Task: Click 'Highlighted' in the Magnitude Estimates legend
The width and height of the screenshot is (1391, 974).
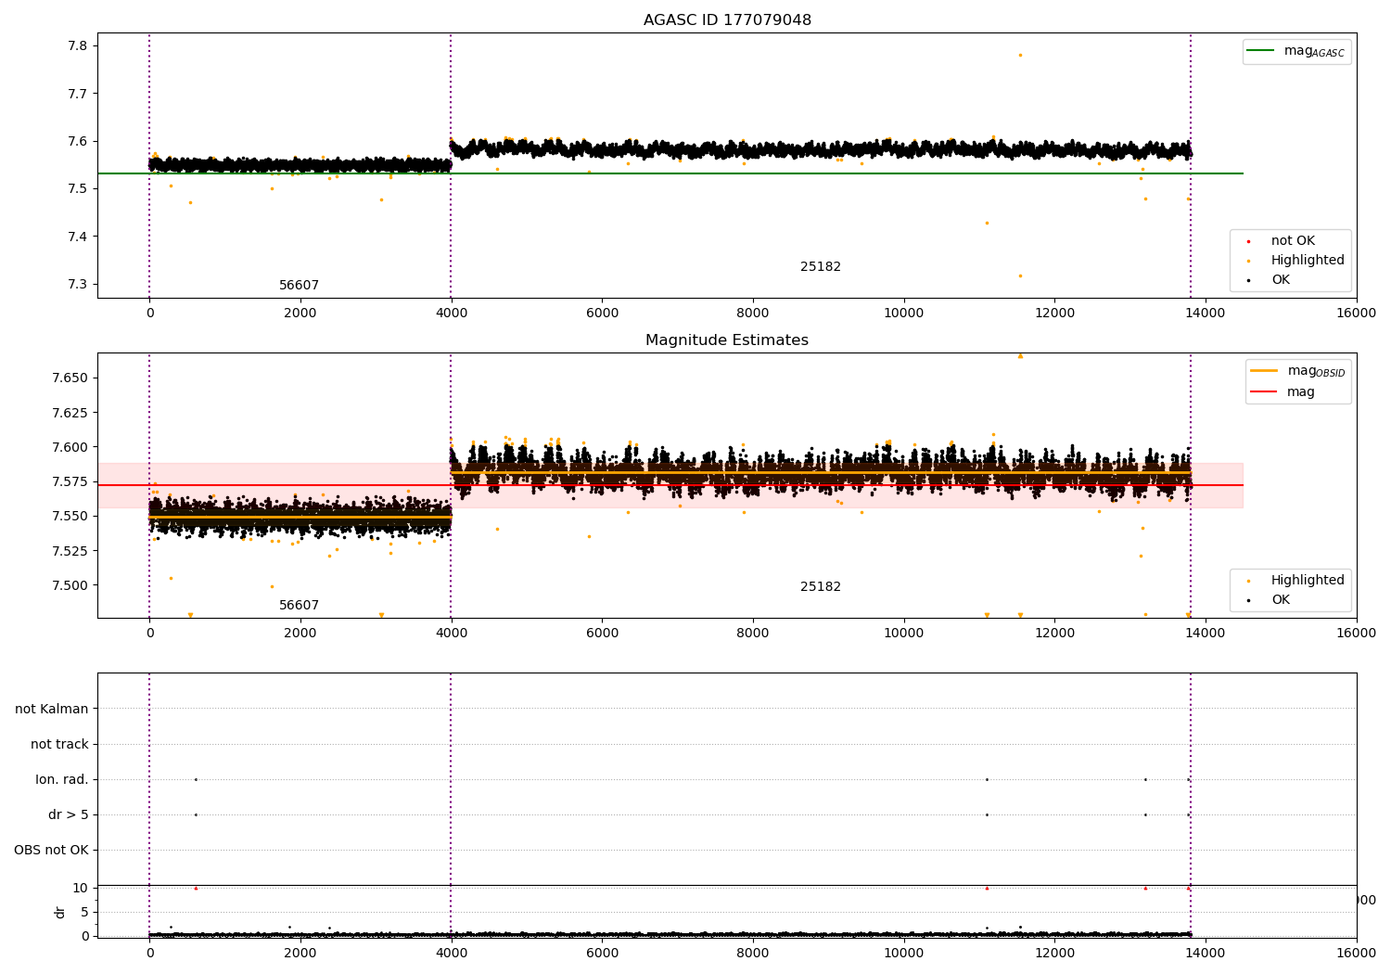Action: (x=1296, y=581)
